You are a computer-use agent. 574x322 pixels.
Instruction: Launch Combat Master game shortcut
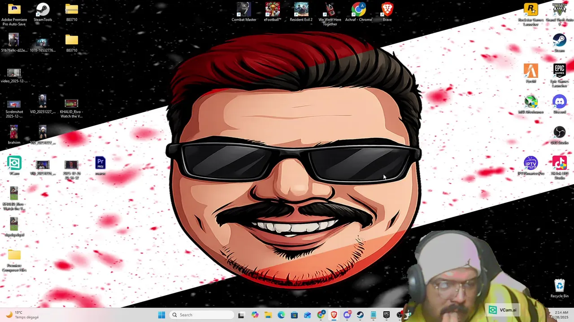[x=244, y=12]
